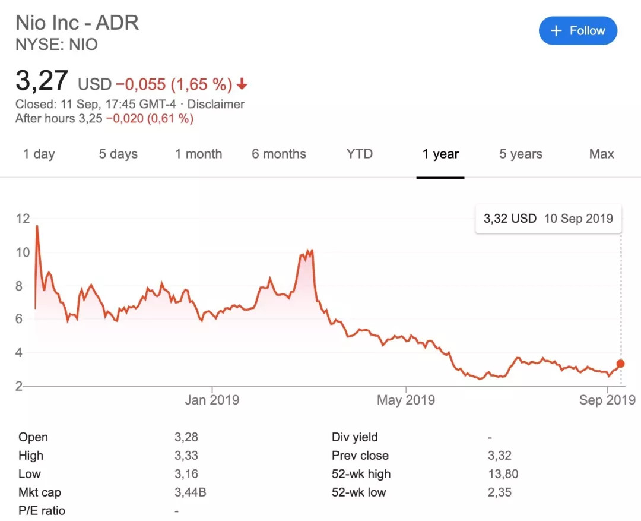Click the Jan 2019 axis label
This screenshot has width=641, height=521.
[212, 400]
